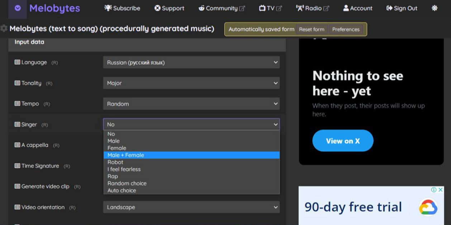Toggle the theme brightness sun icon
Viewport: 451px width, 225px height.
435,8
